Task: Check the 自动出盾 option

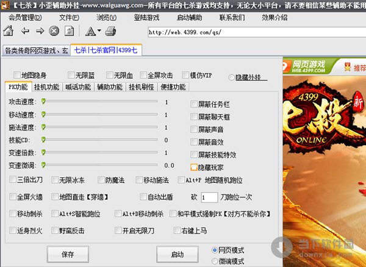Action: click(143, 197)
